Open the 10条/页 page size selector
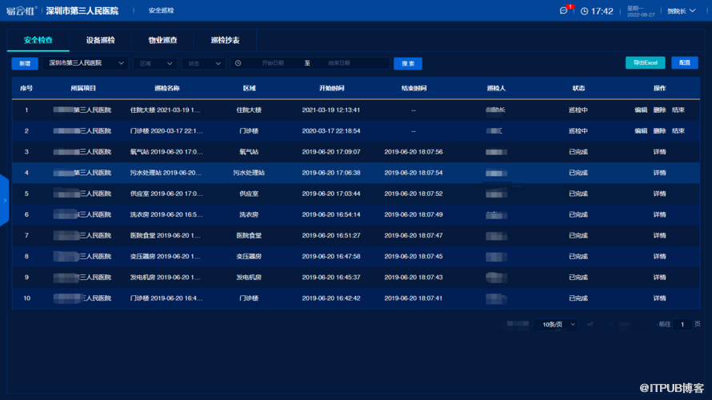Image resolution: width=712 pixels, height=400 pixels. tap(558, 324)
